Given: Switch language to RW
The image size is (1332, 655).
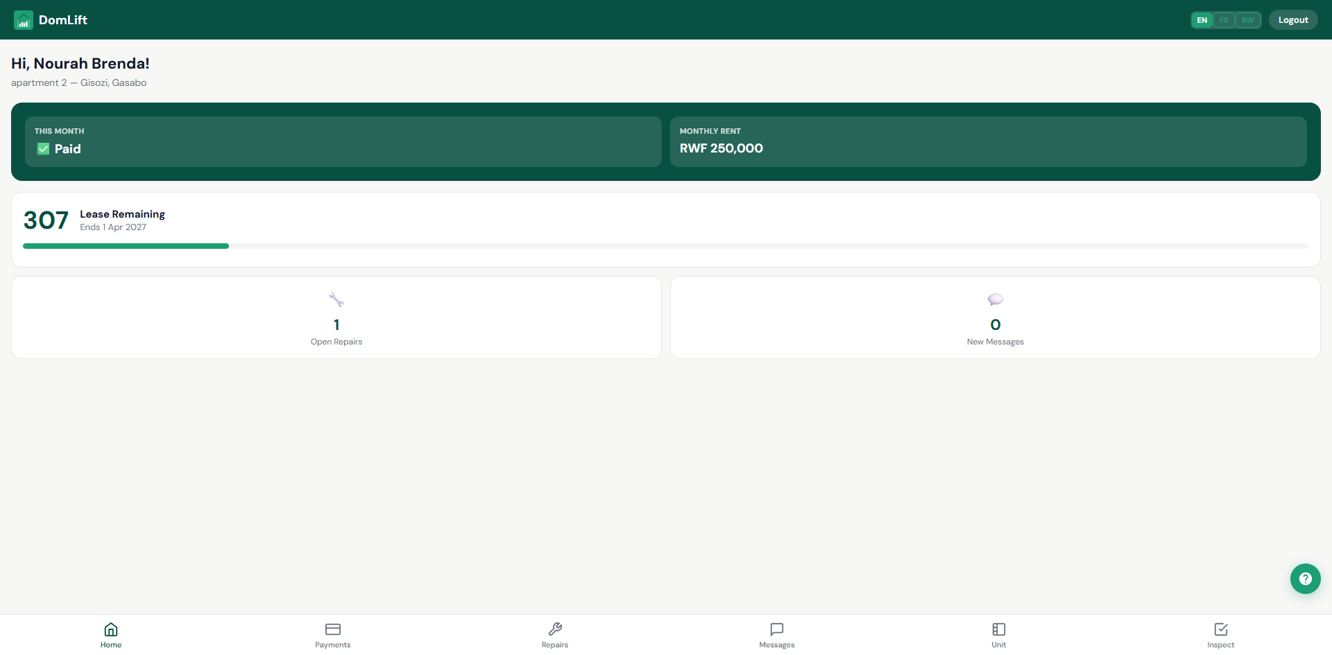Looking at the screenshot, I should tap(1248, 20).
